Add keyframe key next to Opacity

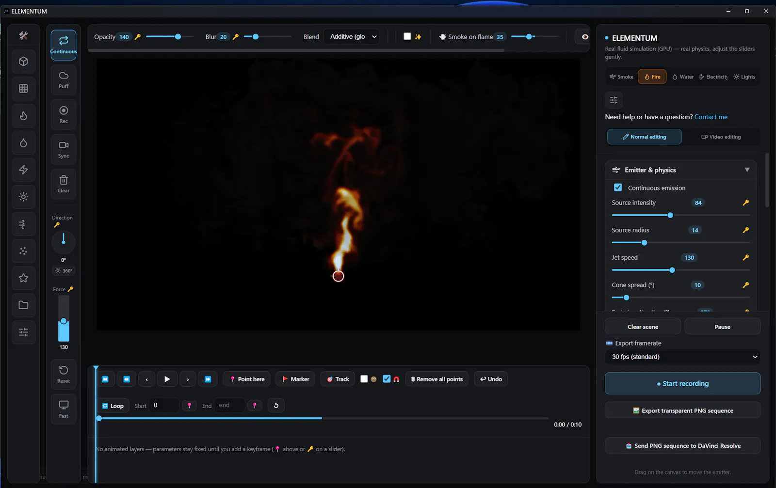pyautogui.click(x=138, y=37)
